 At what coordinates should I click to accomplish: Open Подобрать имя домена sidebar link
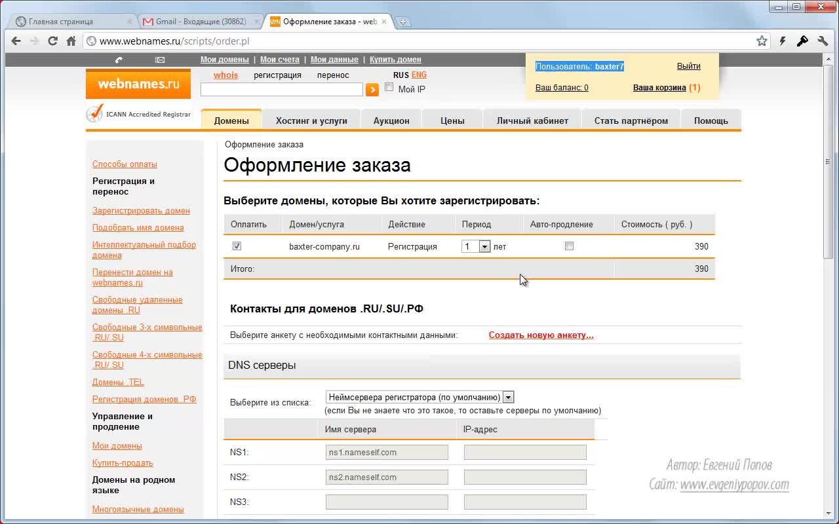pyautogui.click(x=138, y=228)
